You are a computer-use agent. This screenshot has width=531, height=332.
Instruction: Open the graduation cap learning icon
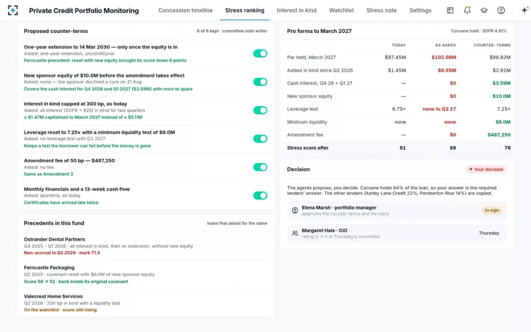point(484,10)
